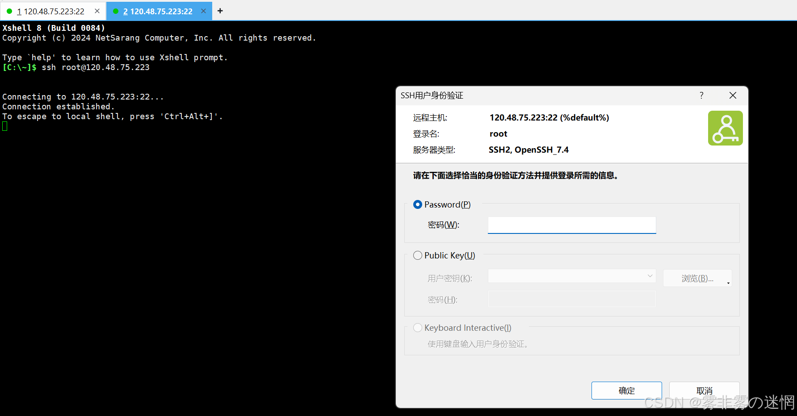This screenshot has height=416, width=797.
Task: Close the SSH user authentication dialog
Action: click(733, 96)
